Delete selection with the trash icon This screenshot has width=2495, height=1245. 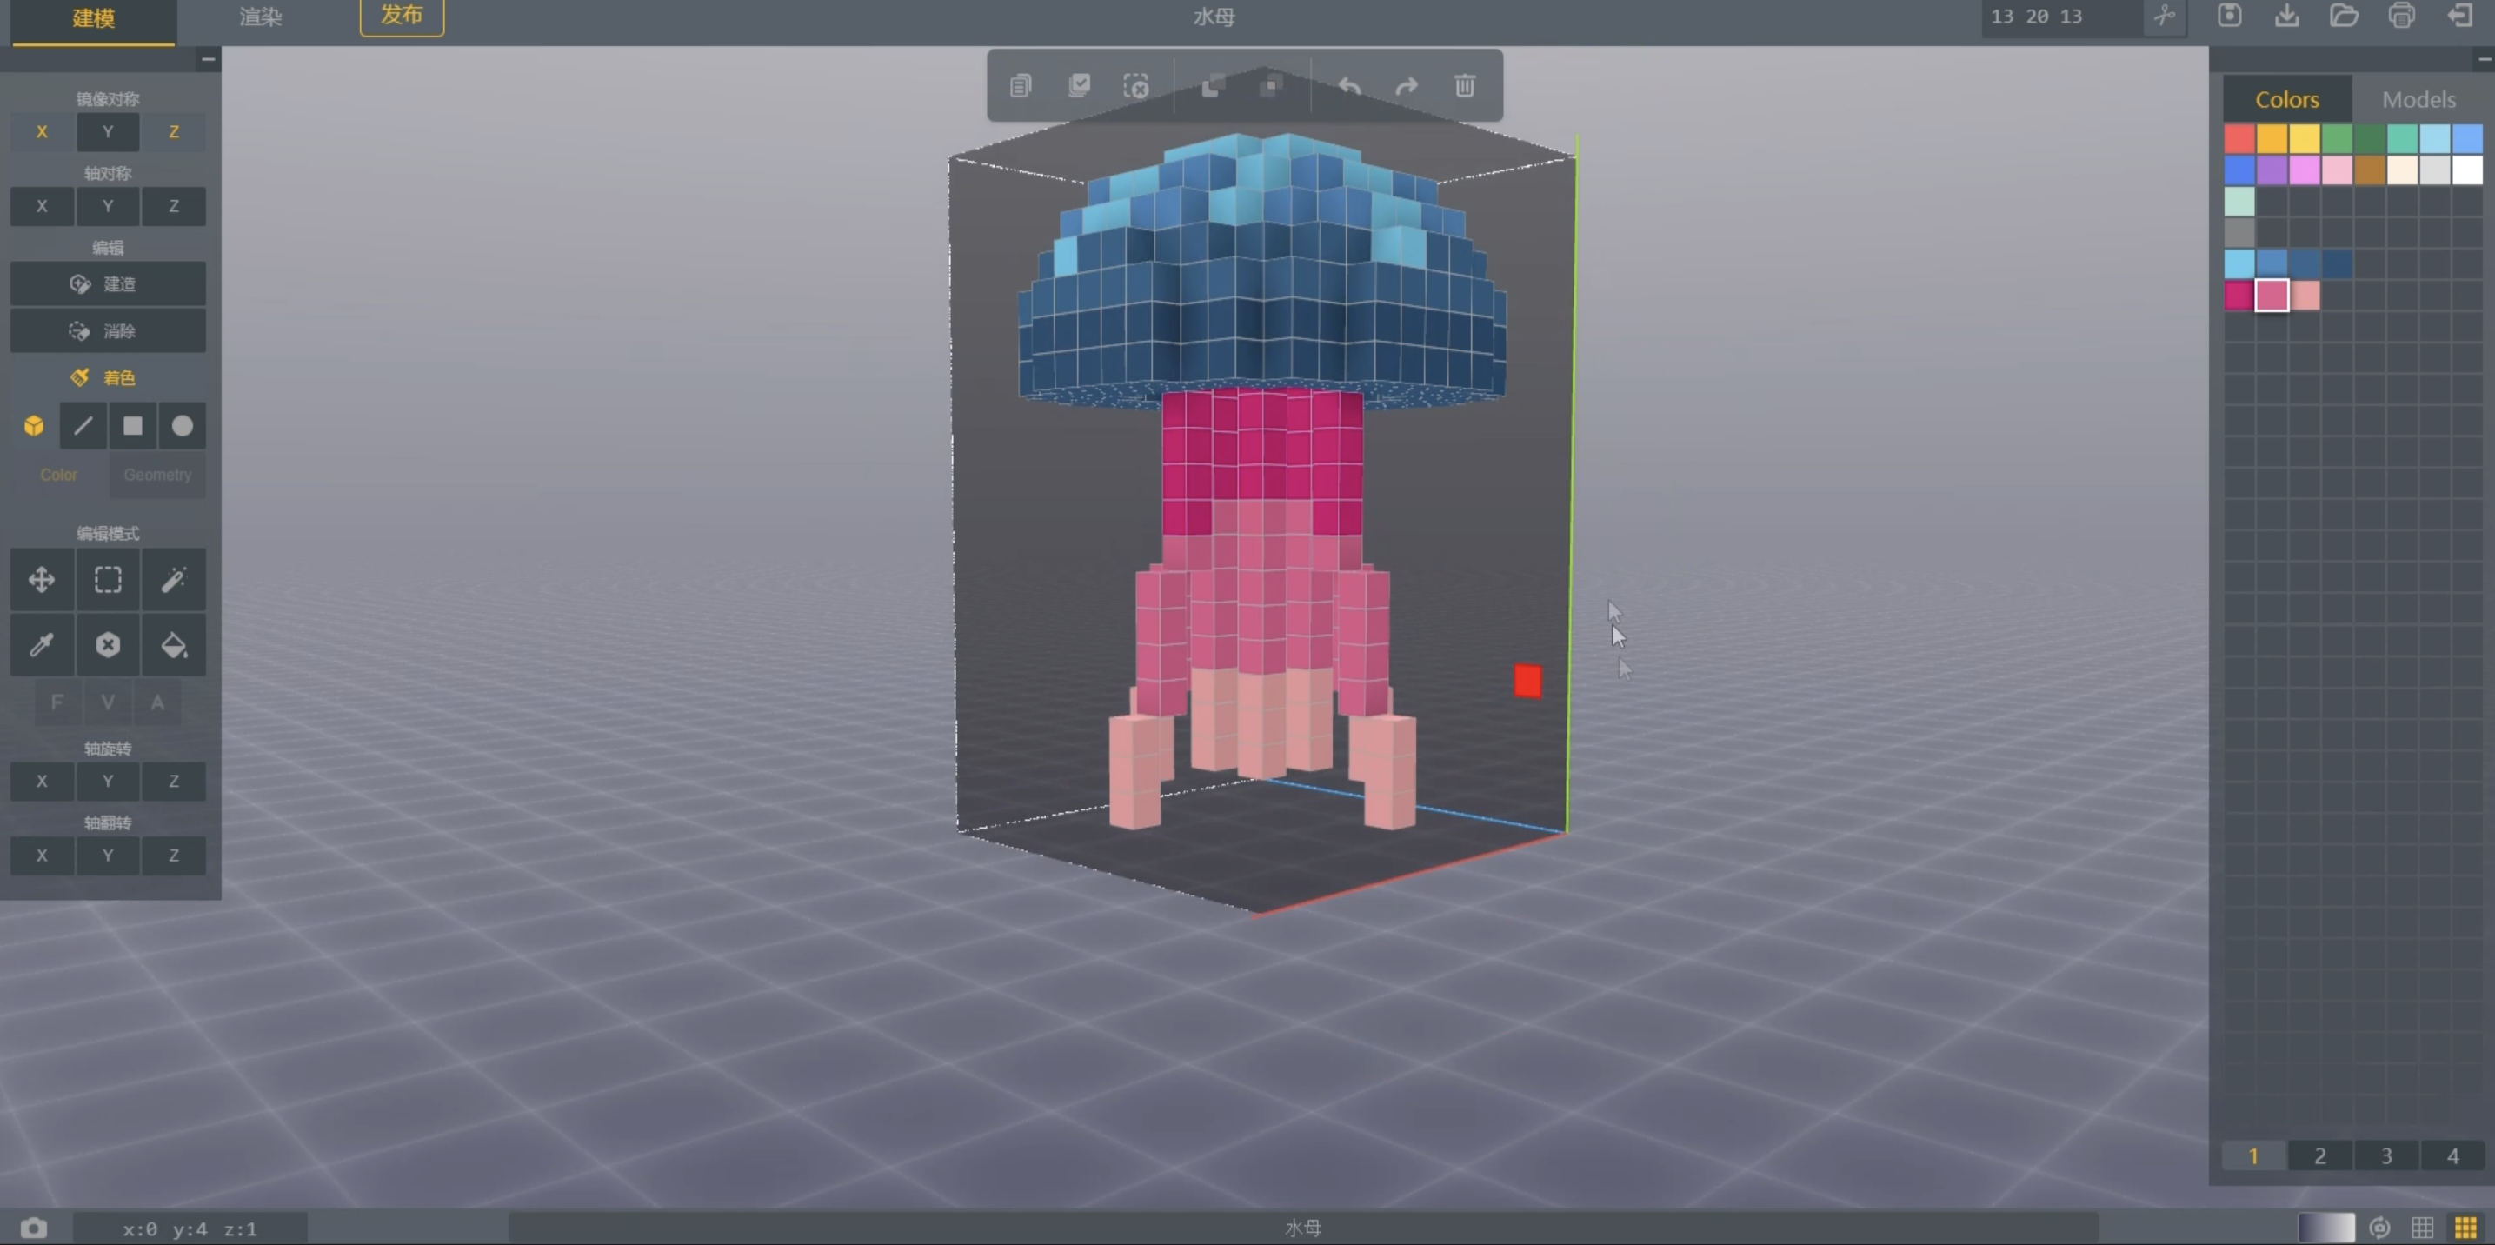[1465, 86]
